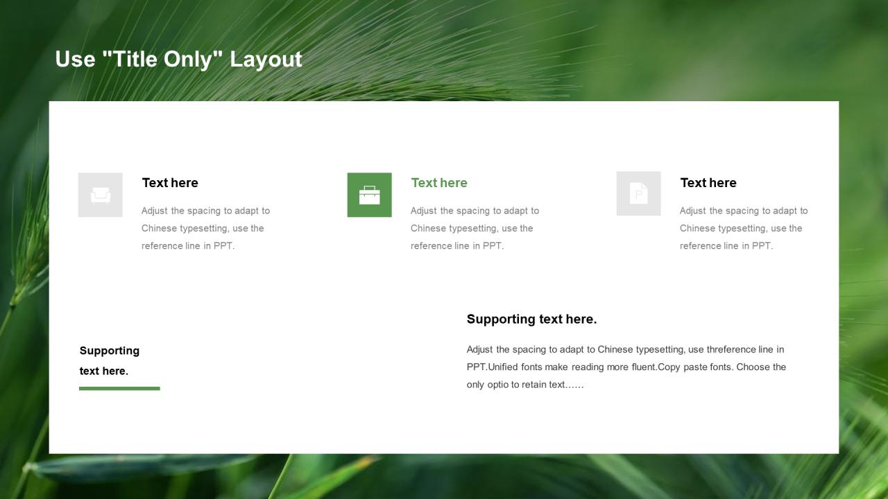Select the green 'Text here' heading
The height and width of the screenshot is (499, 888).
click(439, 183)
